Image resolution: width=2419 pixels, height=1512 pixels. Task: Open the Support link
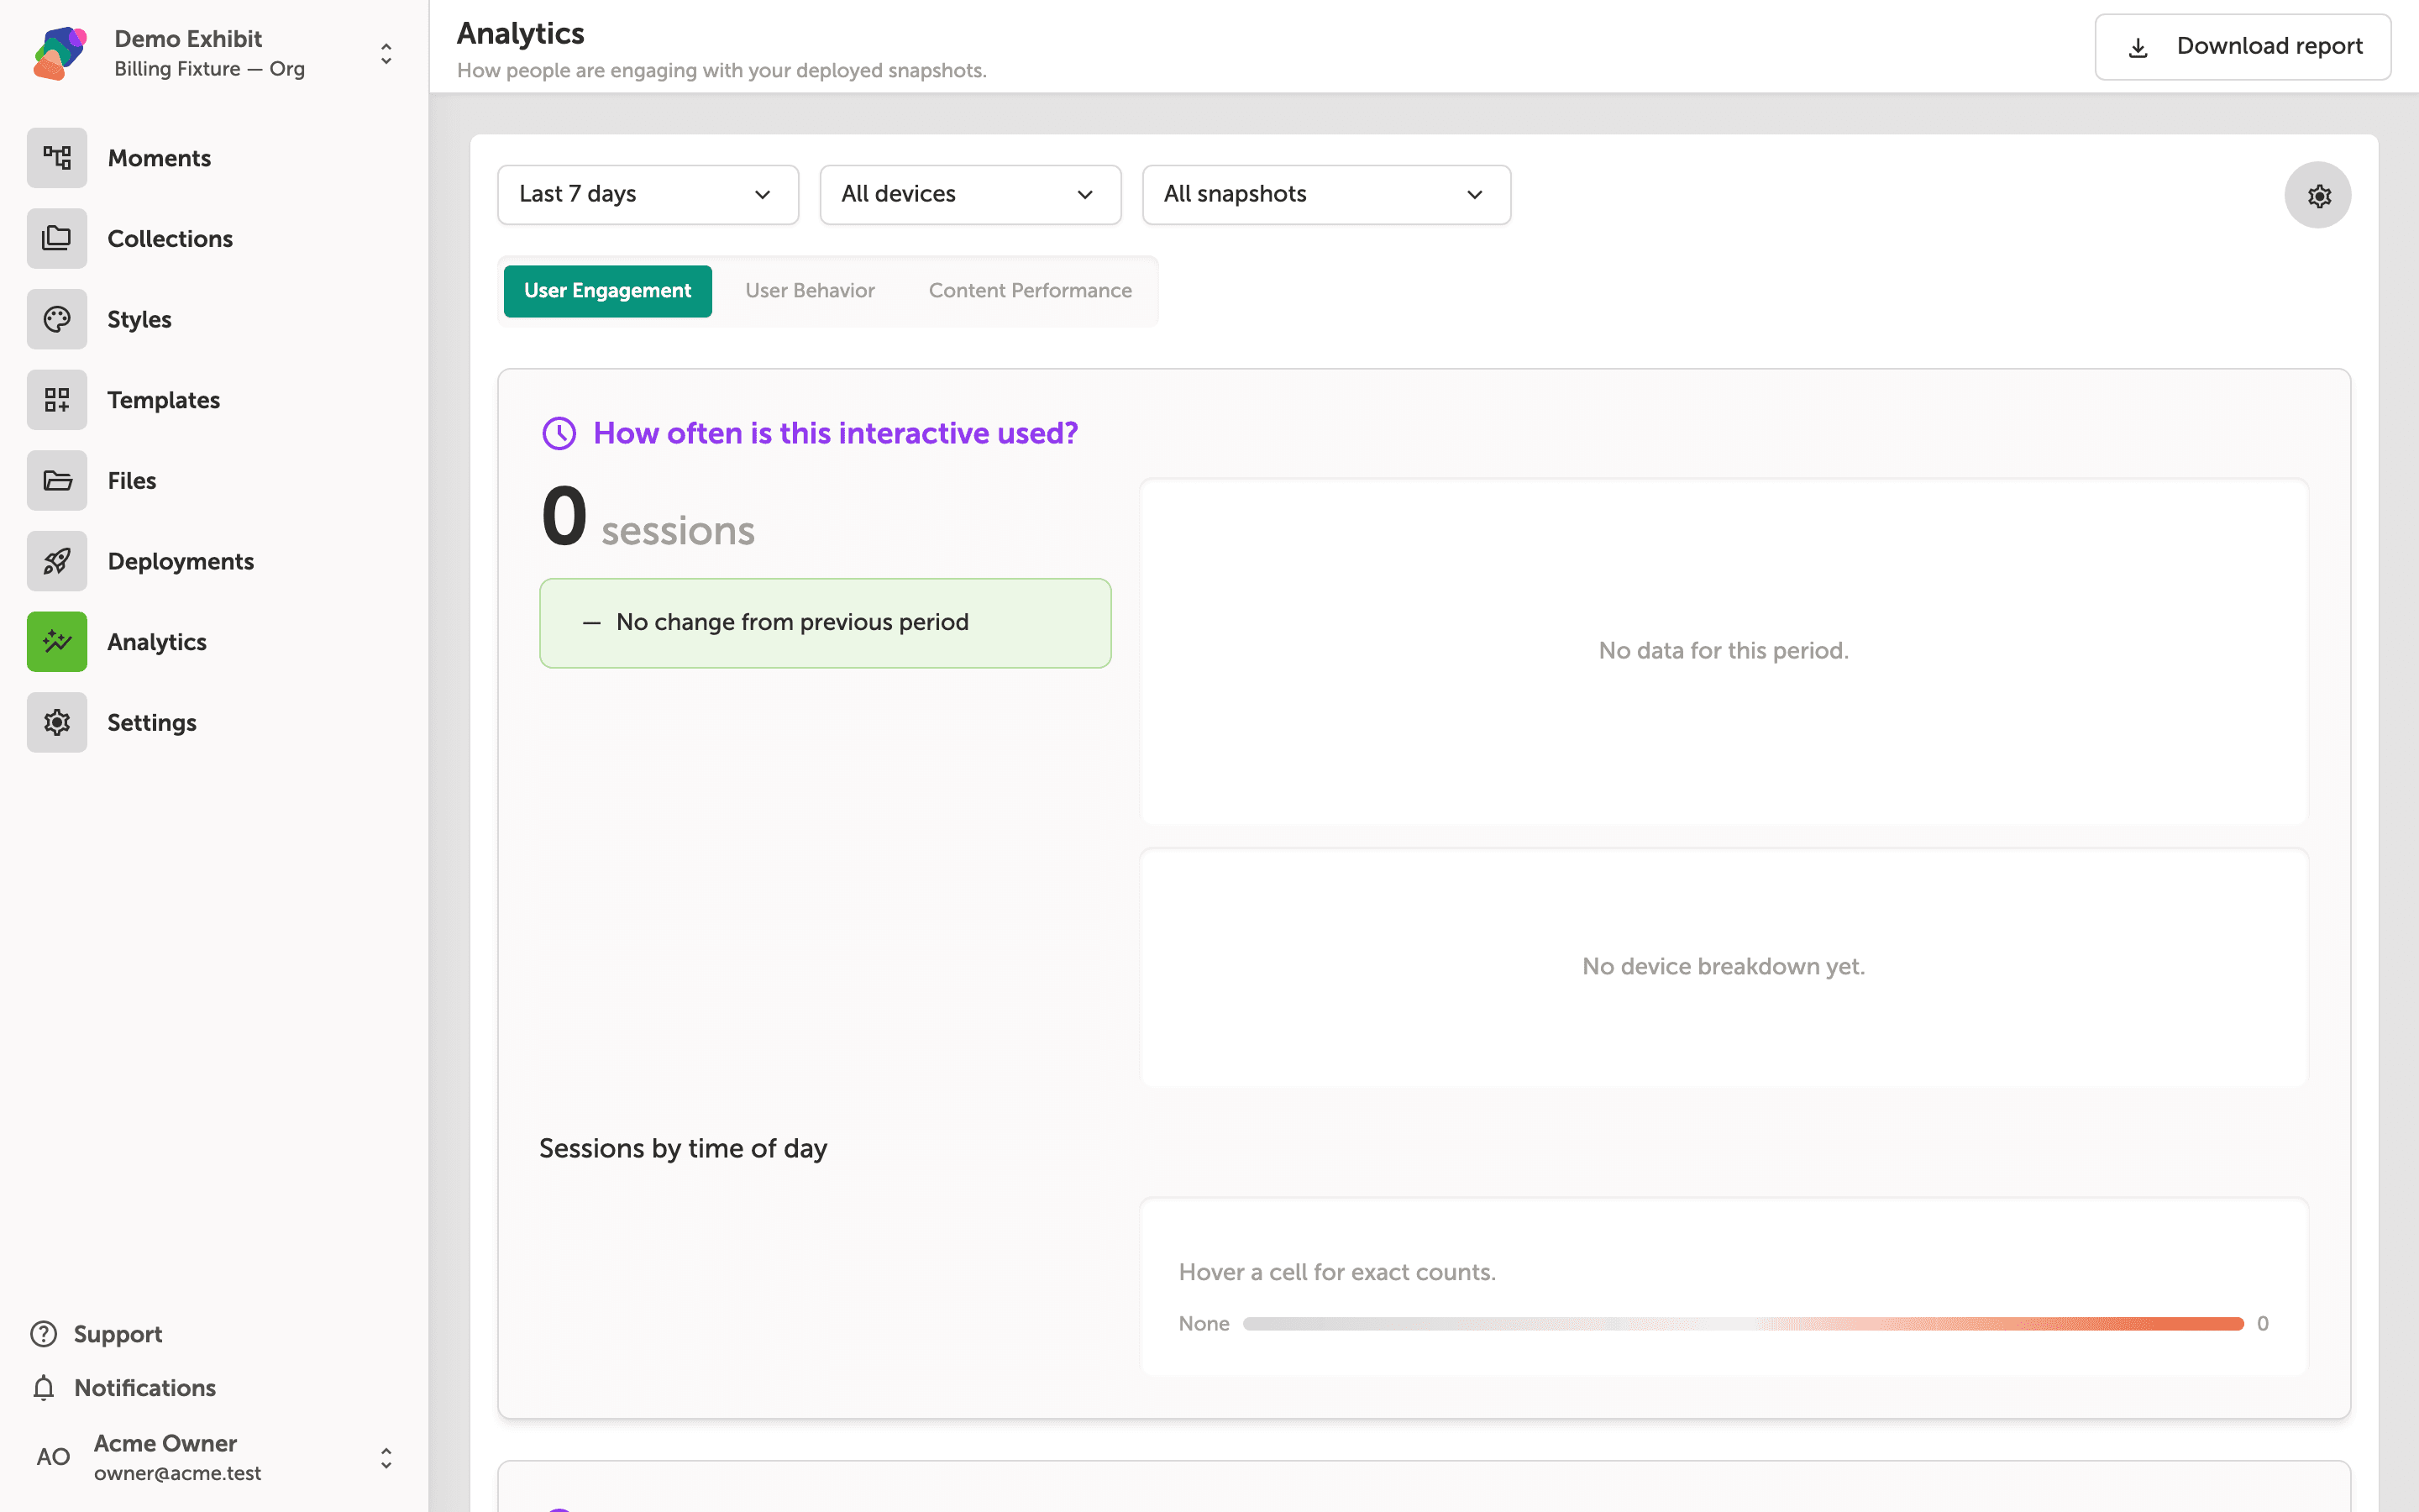point(118,1334)
